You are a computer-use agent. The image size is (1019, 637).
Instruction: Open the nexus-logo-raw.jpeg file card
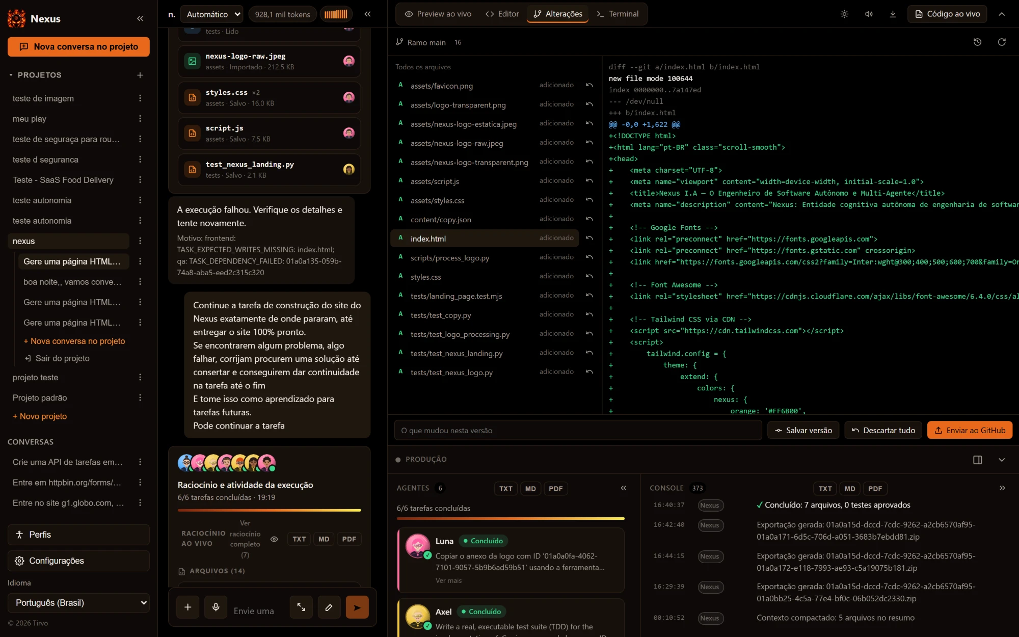(x=269, y=61)
